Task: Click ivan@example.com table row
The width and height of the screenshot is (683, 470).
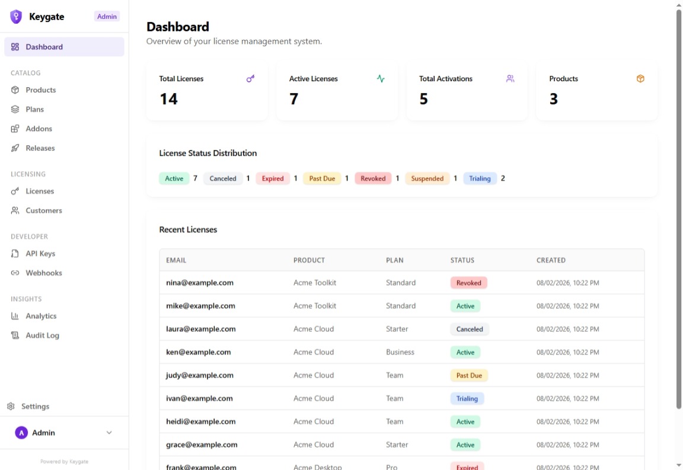Action: pos(401,398)
